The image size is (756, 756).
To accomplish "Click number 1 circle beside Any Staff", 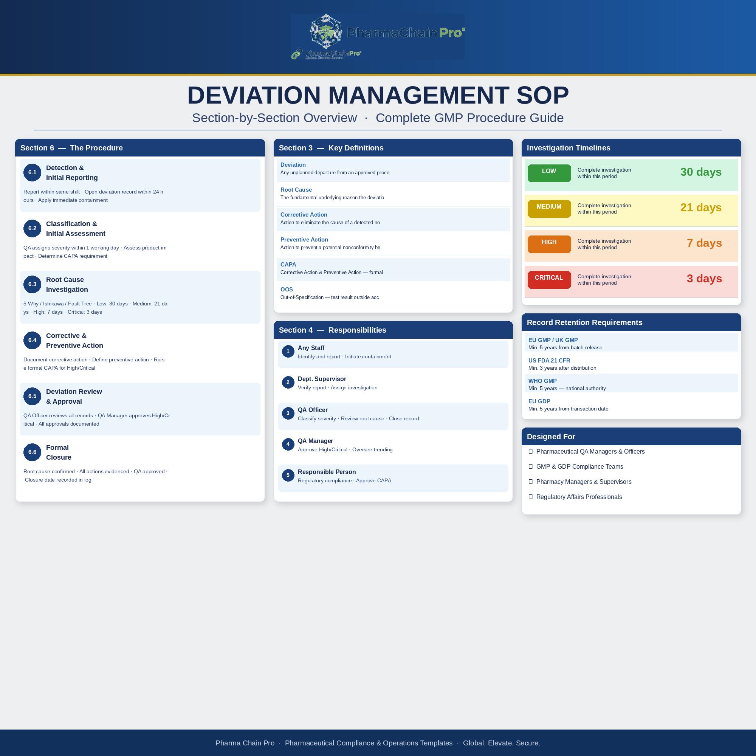I will point(288,352).
